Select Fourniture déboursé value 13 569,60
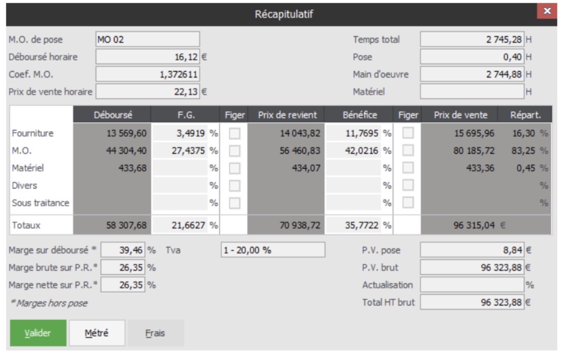This screenshot has width=564, height=356. click(126, 133)
